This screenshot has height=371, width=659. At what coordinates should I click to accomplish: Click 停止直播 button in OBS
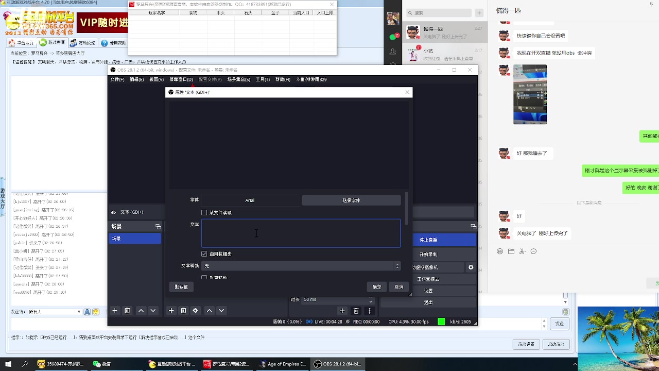[x=445, y=240]
